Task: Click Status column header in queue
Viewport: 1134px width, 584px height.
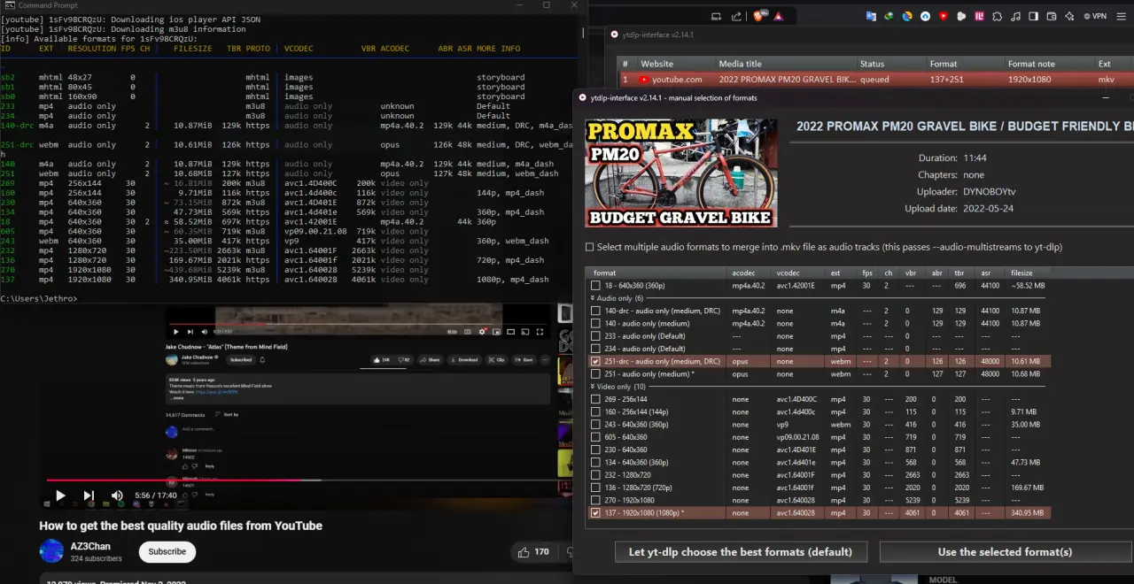Action: [x=889, y=64]
